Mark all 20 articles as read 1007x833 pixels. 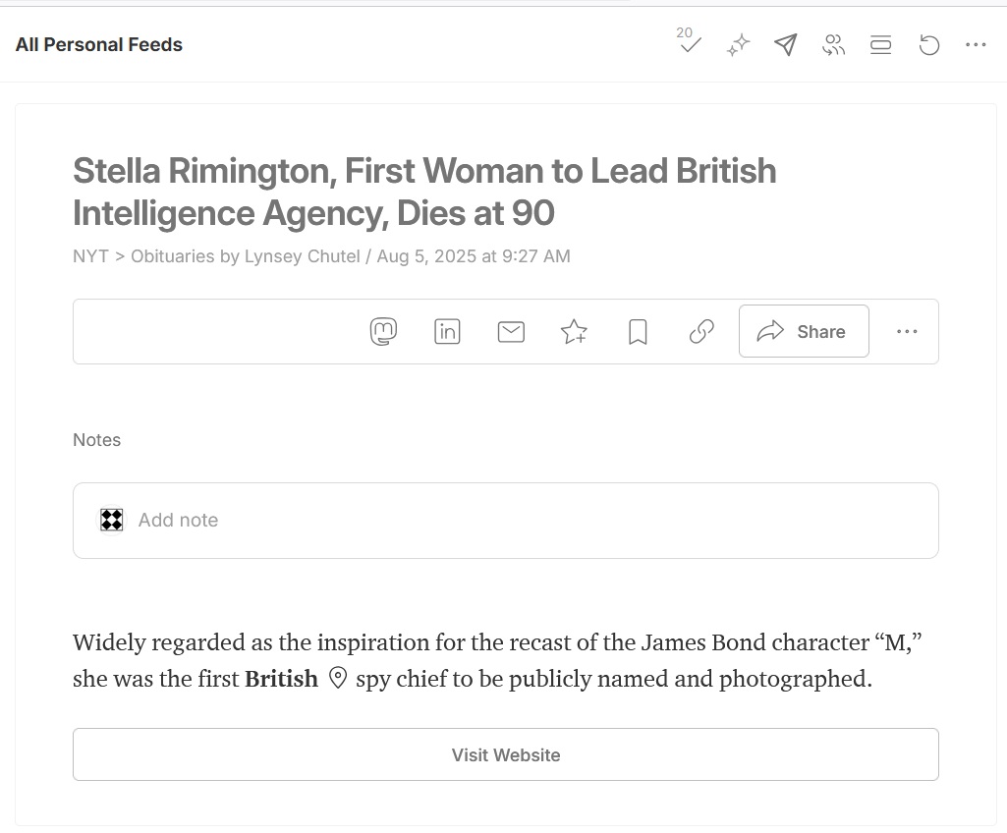point(690,44)
